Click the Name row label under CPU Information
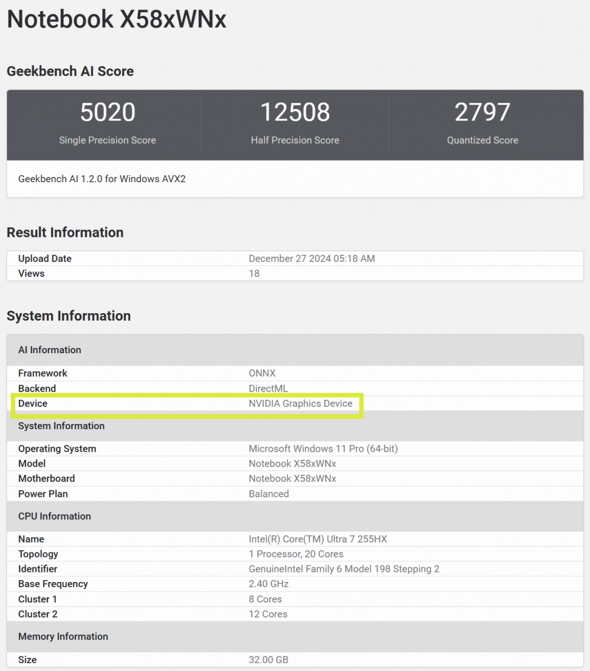This screenshot has width=590, height=671. pyautogui.click(x=31, y=539)
